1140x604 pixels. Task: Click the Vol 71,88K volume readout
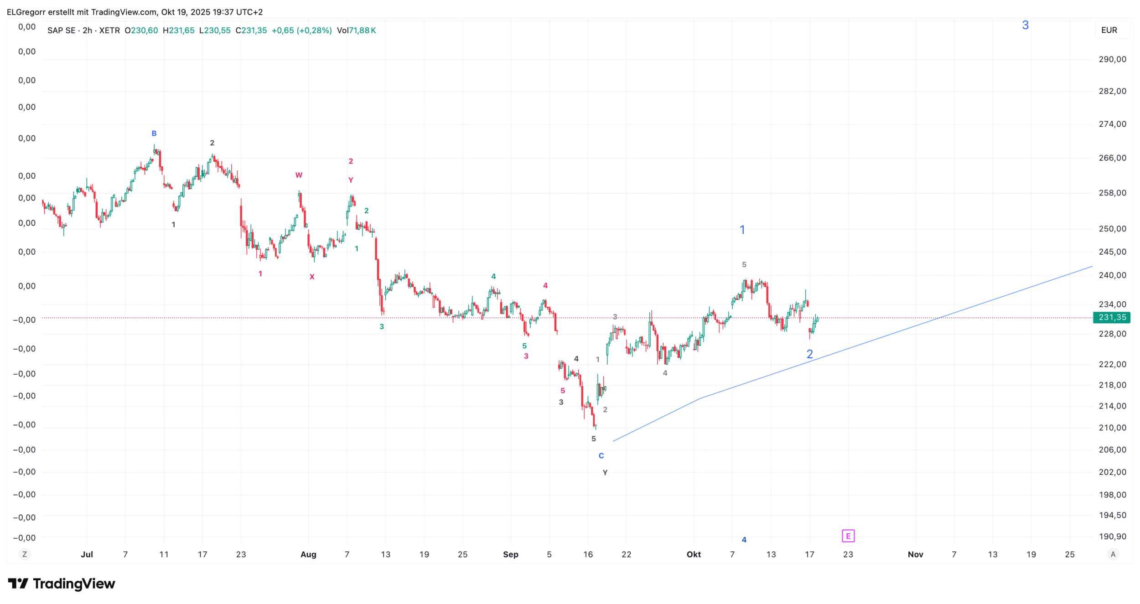pyautogui.click(x=356, y=31)
